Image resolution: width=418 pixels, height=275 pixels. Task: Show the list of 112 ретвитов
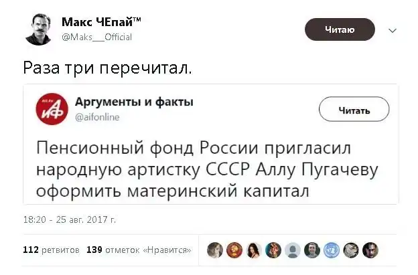click(51, 250)
